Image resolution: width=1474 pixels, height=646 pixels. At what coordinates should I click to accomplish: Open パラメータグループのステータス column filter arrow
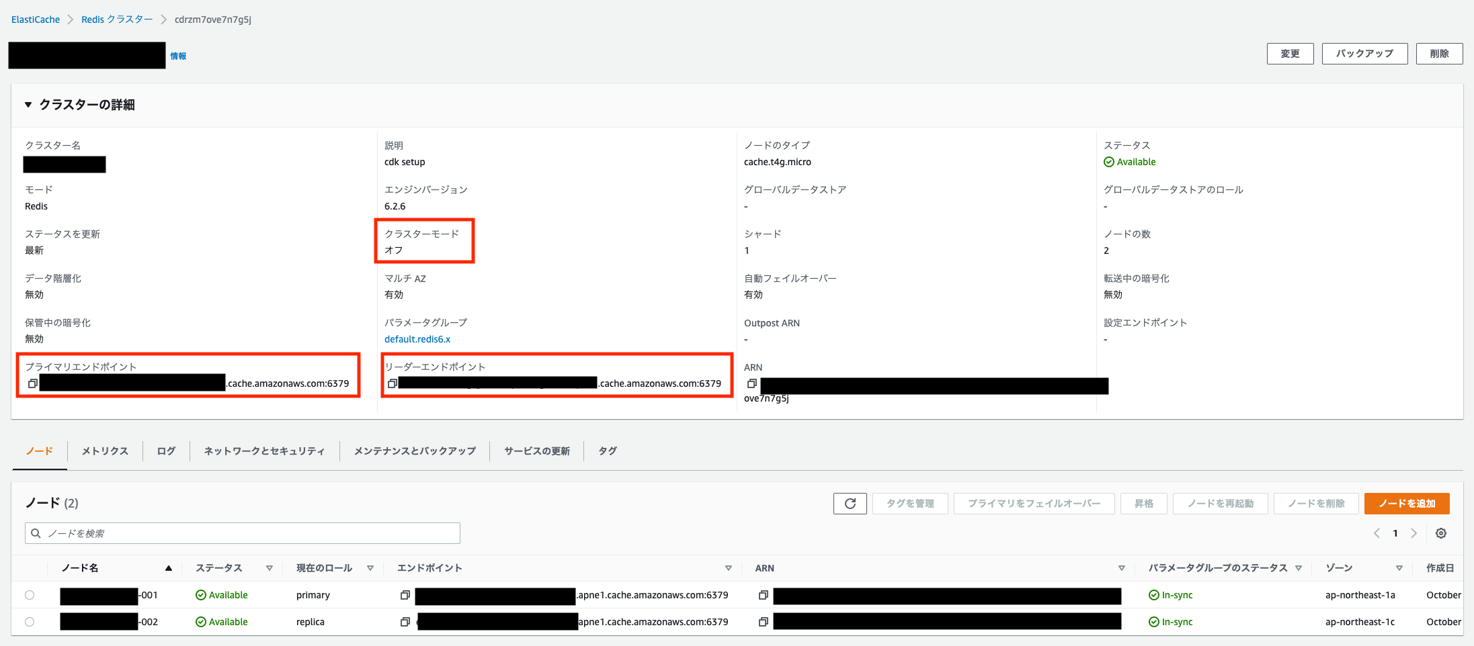tap(1299, 568)
